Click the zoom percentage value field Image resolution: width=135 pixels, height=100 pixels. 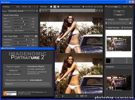82,96
